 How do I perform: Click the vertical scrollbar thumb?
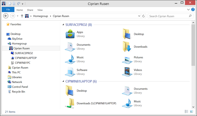[x=193, y=45]
